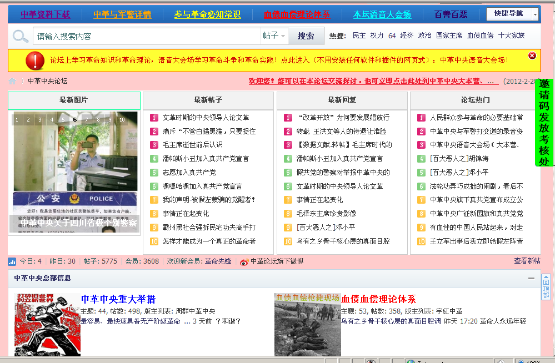Open reply 毛泽东主席珍贵影像
Screen dimensions: 555x363
pyautogui.click(x=326, y=214)
